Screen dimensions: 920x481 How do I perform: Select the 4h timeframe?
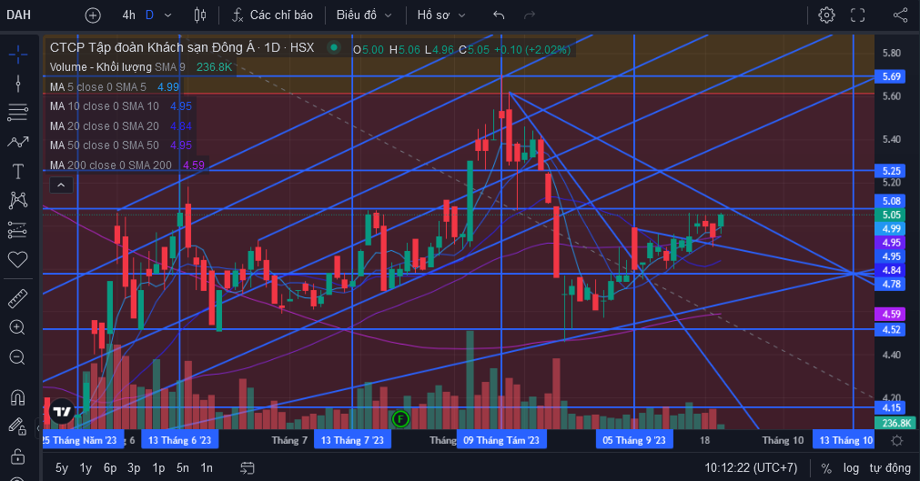(128, 15)
